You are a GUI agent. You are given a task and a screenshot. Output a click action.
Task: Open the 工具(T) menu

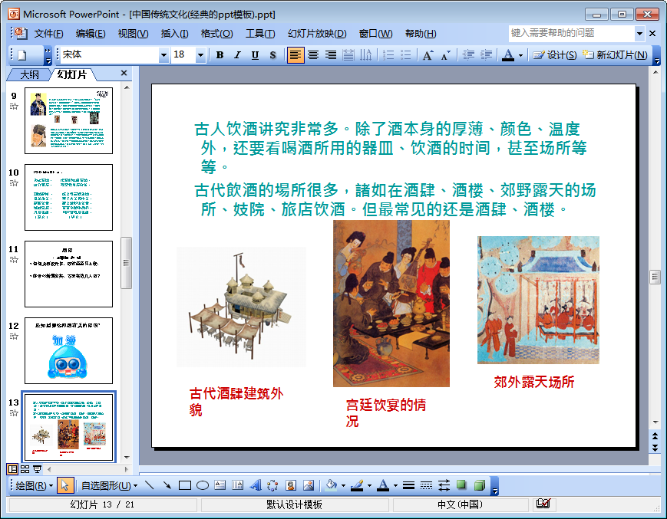click(x=260, y=34)
